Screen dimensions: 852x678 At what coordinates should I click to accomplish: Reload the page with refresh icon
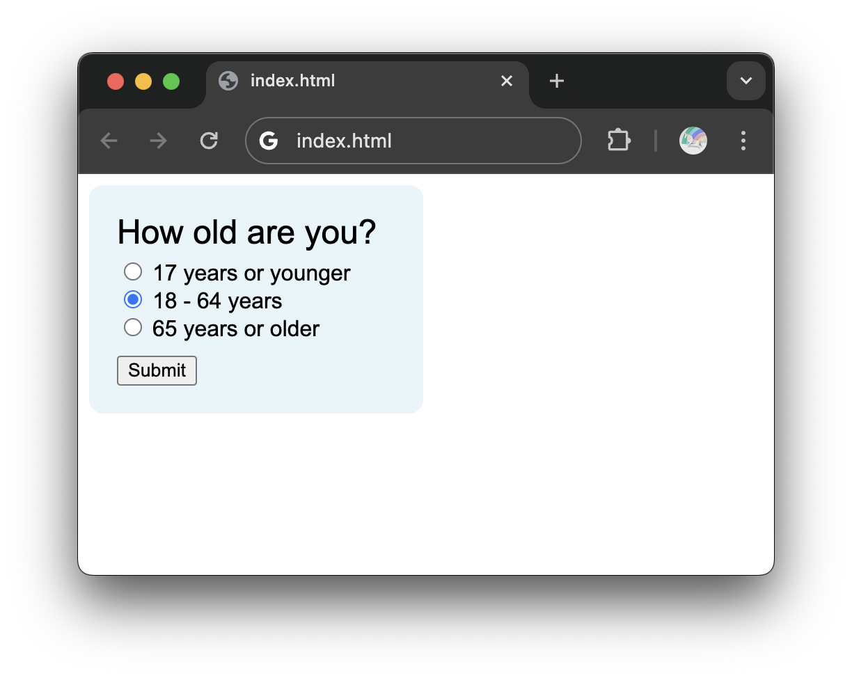pos(209,141)
